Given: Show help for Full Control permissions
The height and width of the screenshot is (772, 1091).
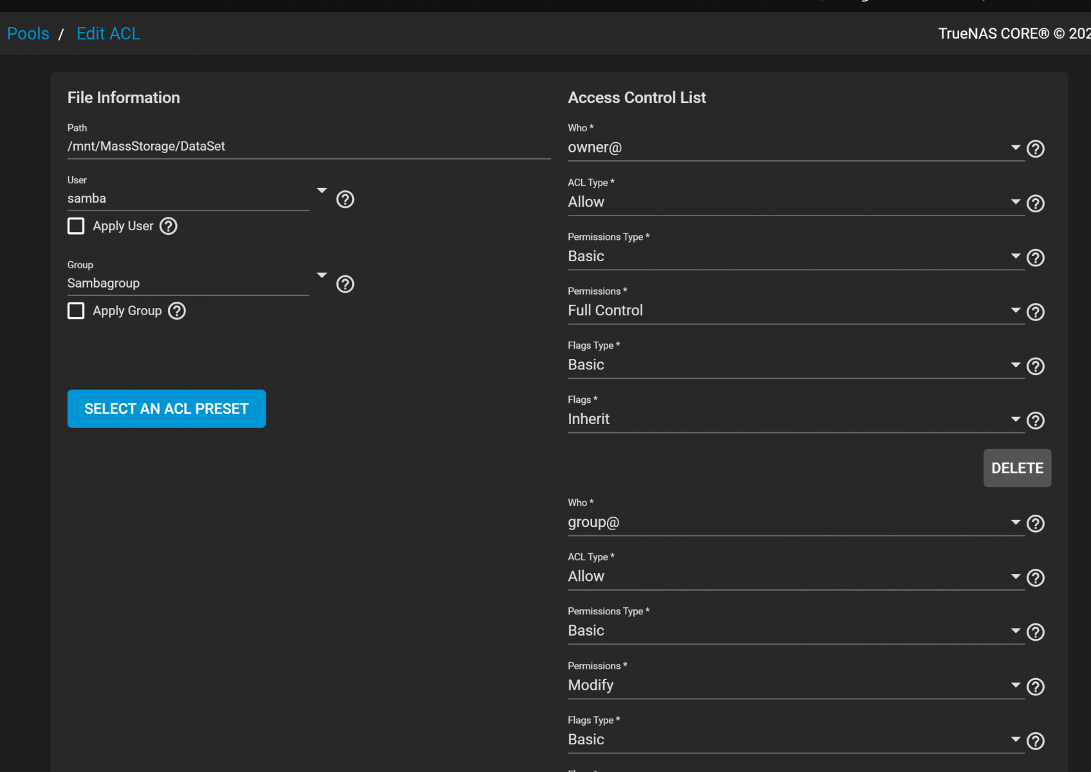Looking at the screenshot, I should (x=1035, y=312).
